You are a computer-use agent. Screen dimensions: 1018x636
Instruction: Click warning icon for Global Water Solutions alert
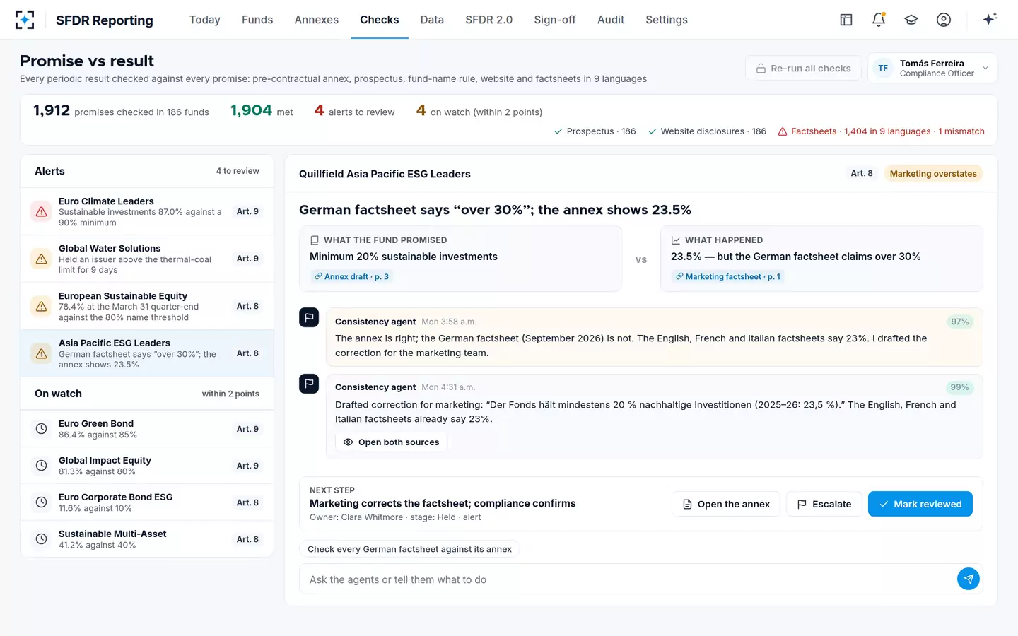42,259
